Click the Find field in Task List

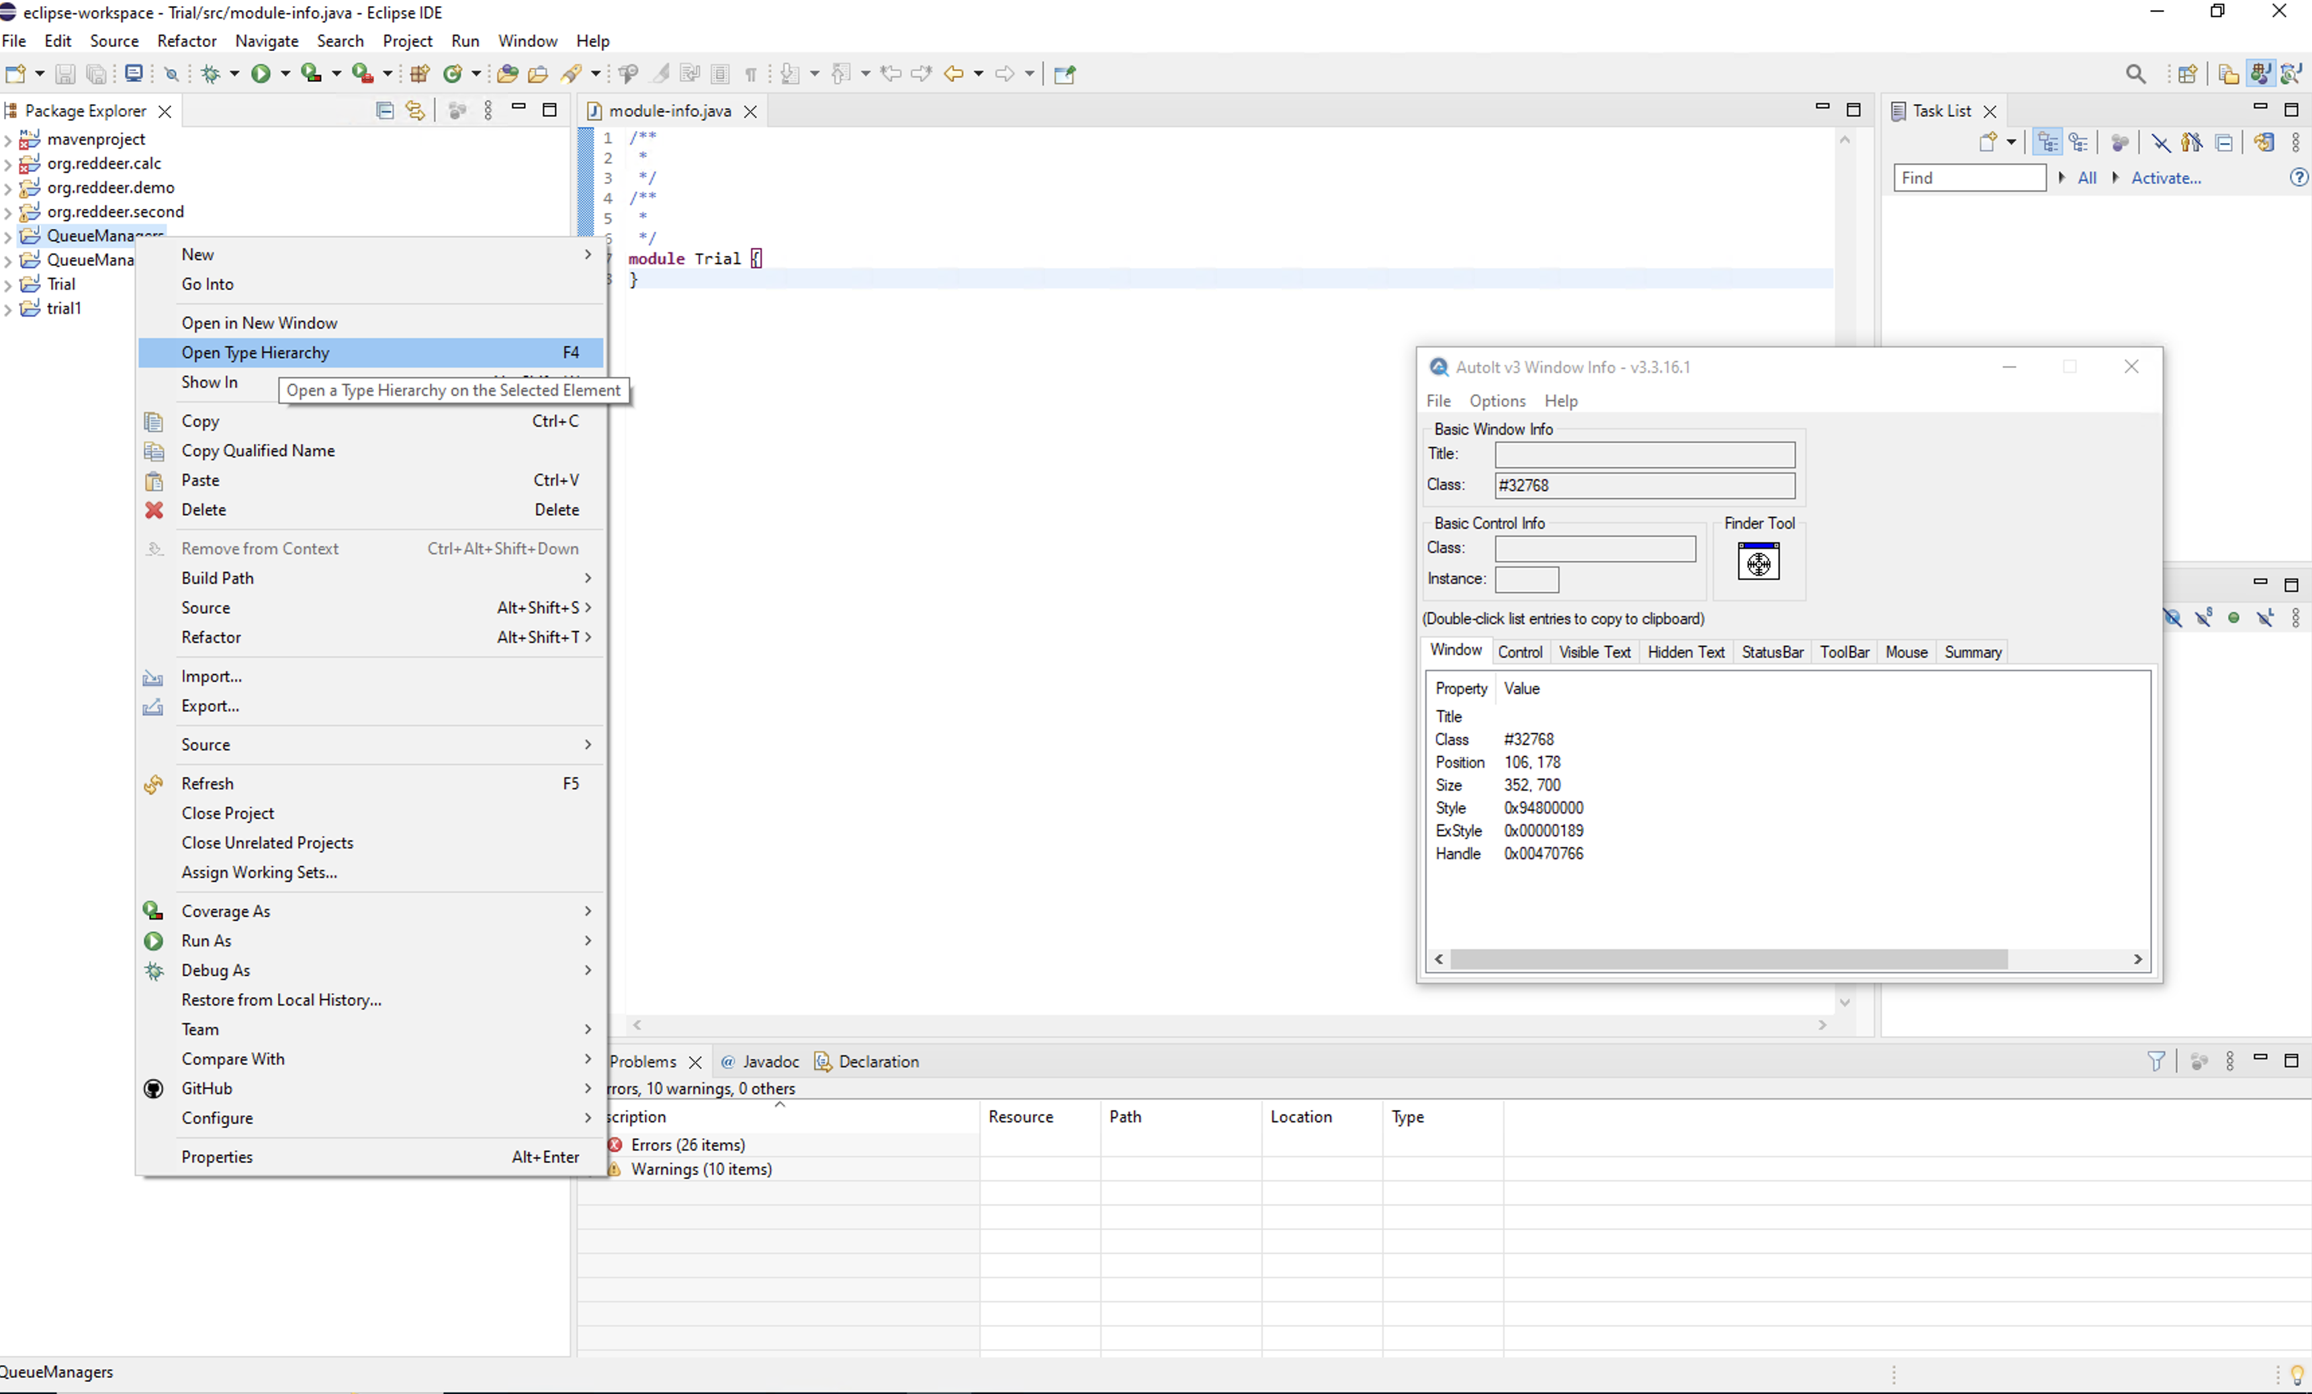[1969, 178]
